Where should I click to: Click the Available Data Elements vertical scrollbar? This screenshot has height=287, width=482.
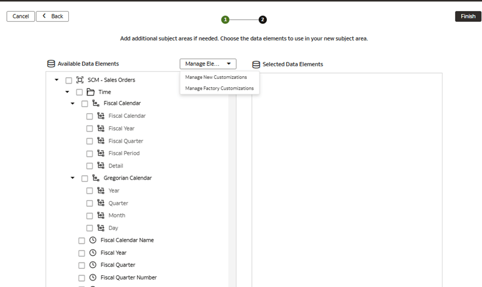[232, 181]
